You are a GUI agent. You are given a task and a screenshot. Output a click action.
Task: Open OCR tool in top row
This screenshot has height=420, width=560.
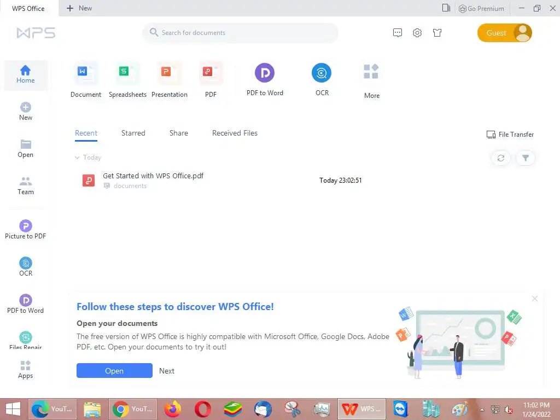coord(322,80)
